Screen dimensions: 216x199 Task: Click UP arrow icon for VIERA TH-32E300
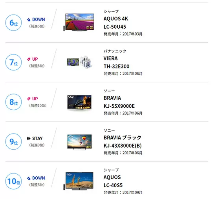(29, 59)
